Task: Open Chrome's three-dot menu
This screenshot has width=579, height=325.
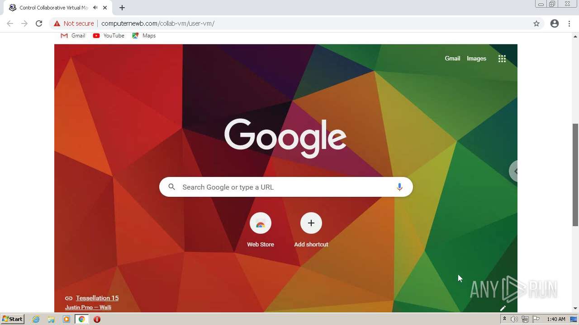Action: coord(570,23)
